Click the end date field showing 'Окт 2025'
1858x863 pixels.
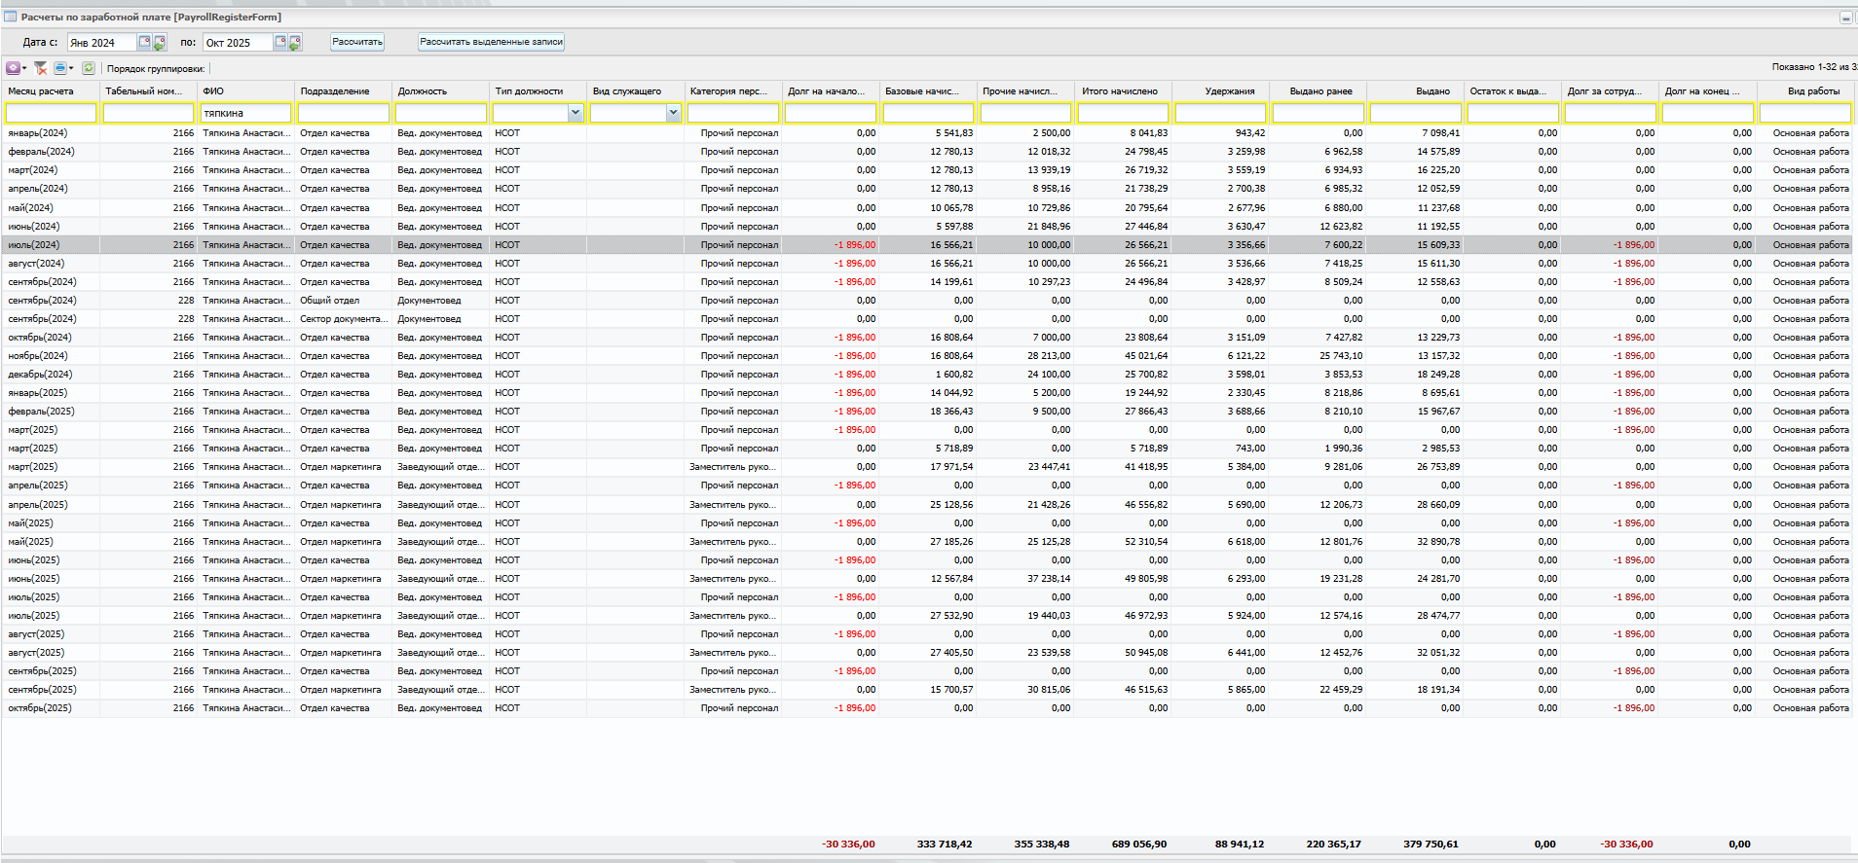coord(239,42)
